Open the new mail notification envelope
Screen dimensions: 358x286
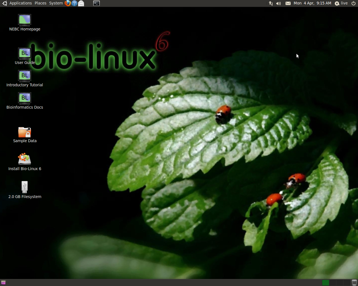coord(288,3)
